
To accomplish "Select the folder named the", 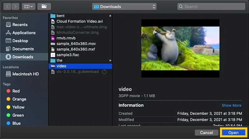I will [80, 60].
